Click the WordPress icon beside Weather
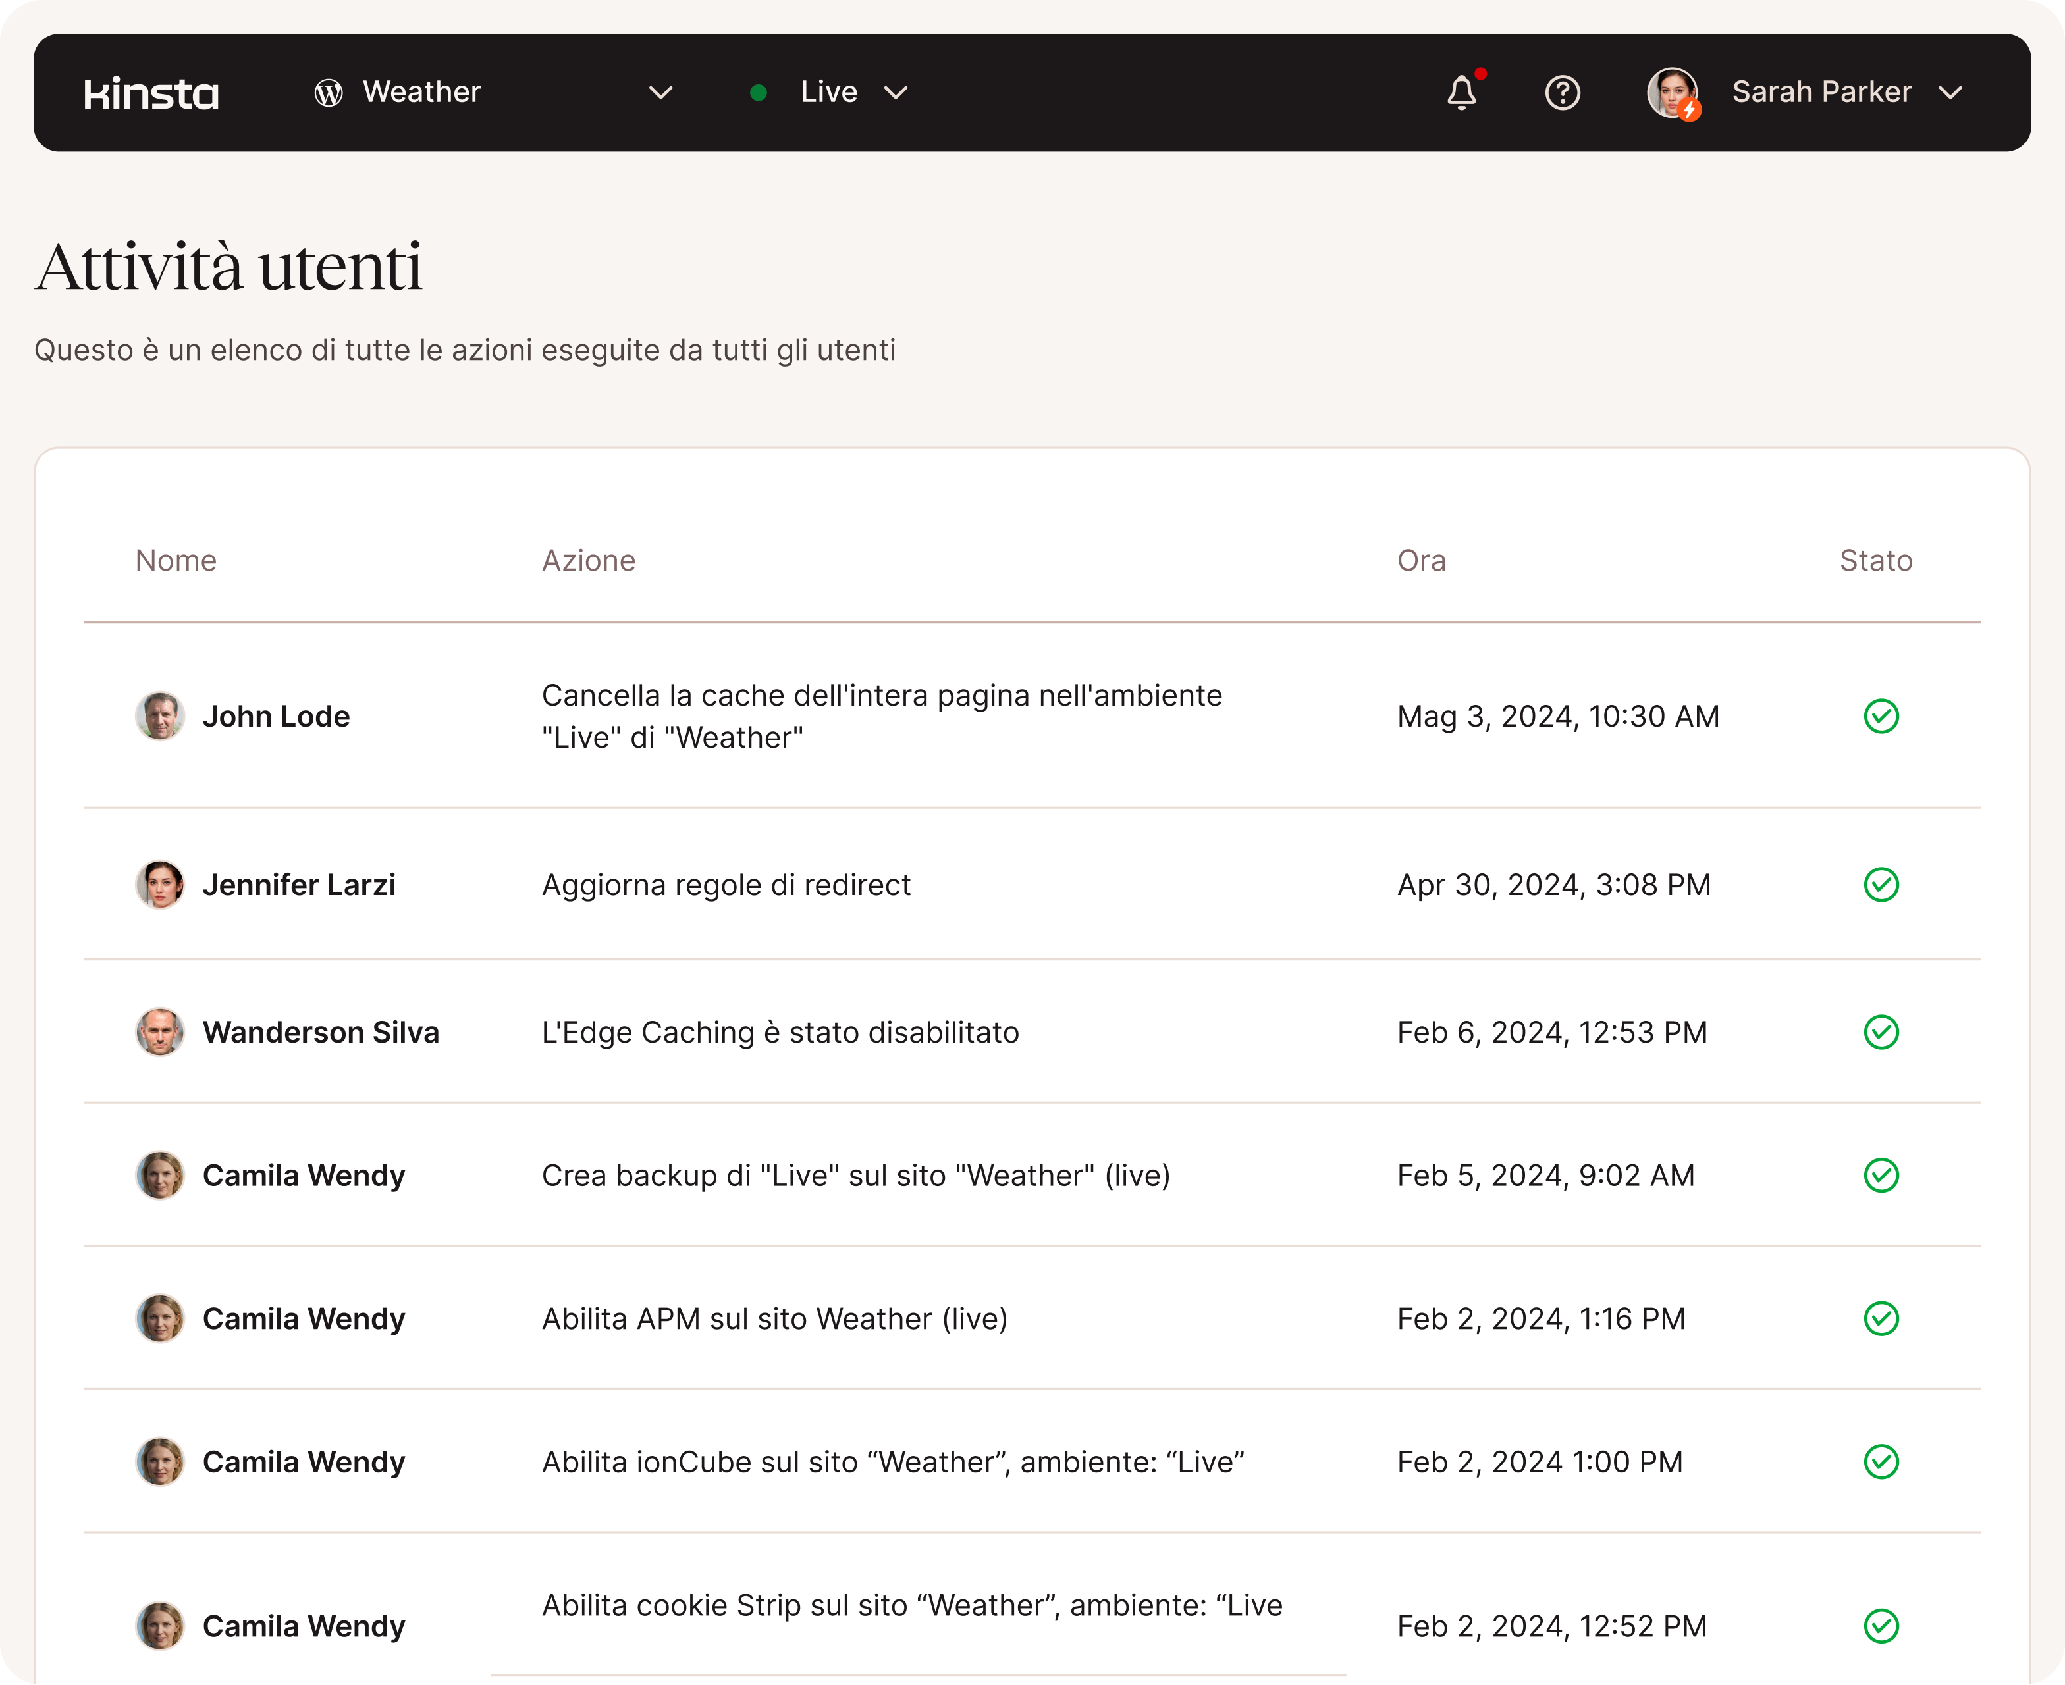 click(x=328, y=93)
